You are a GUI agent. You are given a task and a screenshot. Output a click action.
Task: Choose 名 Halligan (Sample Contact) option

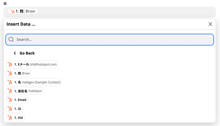34,82
